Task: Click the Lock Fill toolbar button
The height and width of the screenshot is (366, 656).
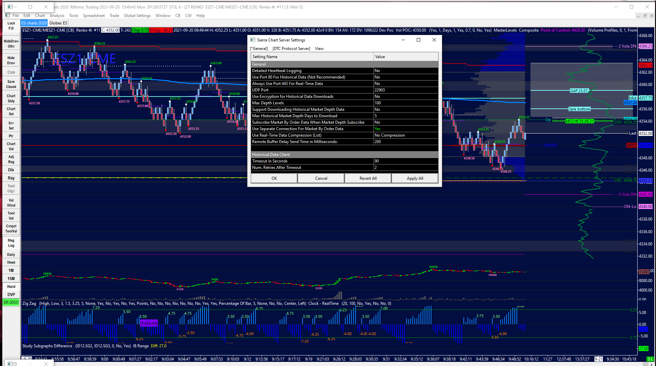Action: click(11, 26)
